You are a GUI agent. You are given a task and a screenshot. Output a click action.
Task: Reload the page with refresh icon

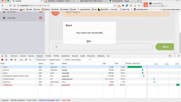point(10,5)
